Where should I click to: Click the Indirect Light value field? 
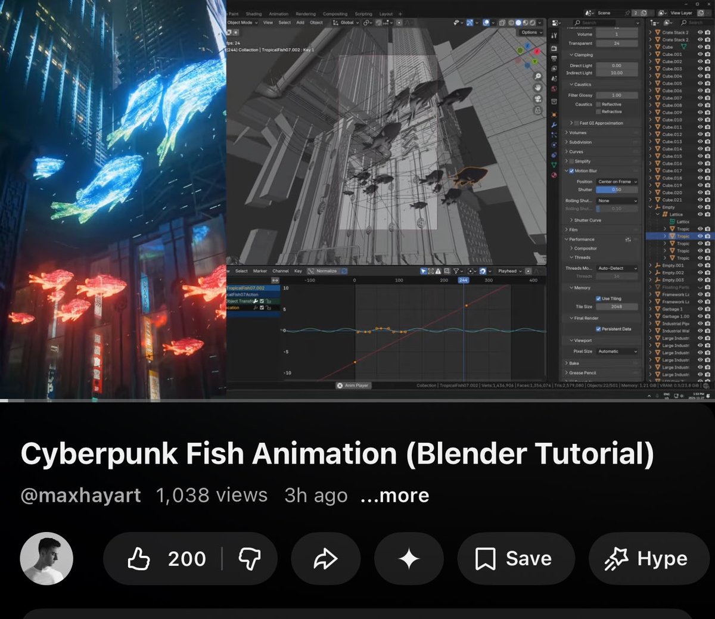(x=617, y=73)
